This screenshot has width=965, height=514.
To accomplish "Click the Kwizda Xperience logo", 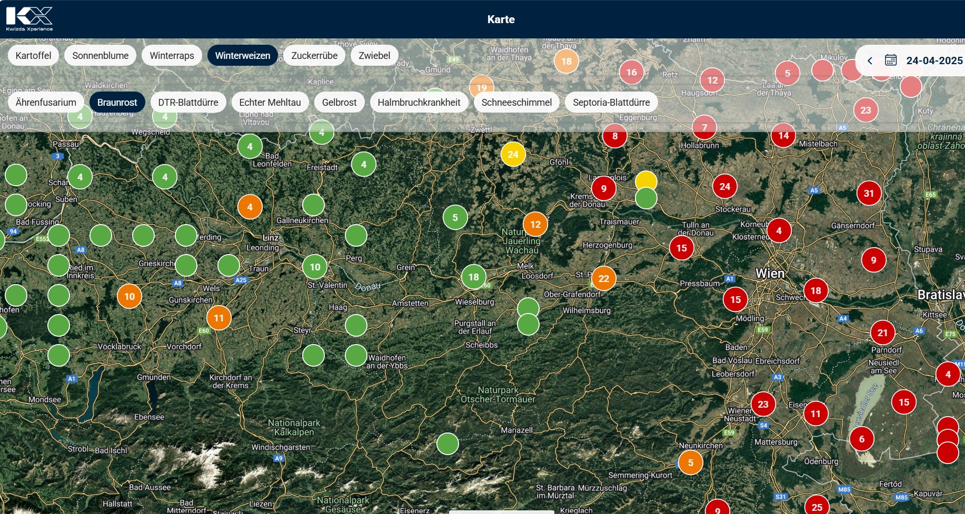I will [x=29, y=19].
